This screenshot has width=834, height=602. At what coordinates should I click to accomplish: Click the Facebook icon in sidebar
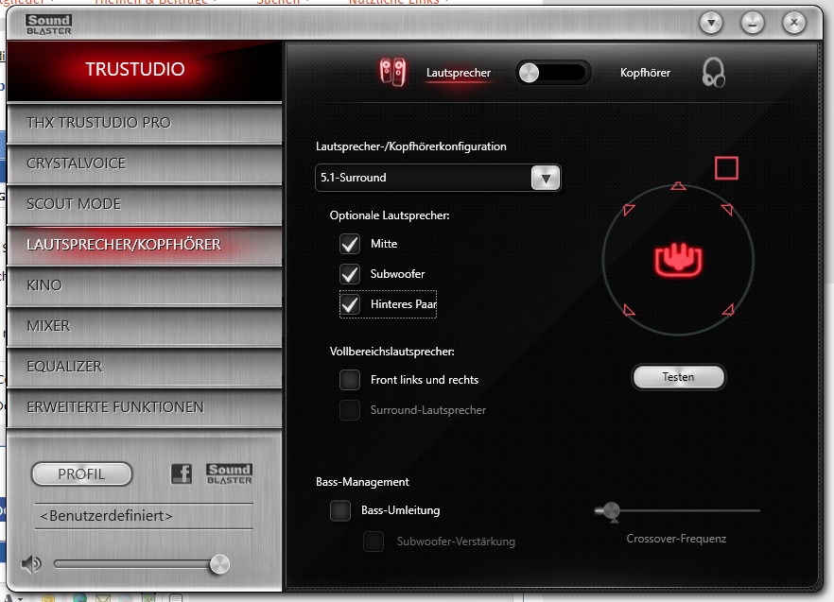(x=182, y=473)
